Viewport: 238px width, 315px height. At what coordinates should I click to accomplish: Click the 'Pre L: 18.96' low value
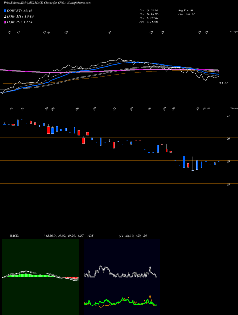point(149,18)
